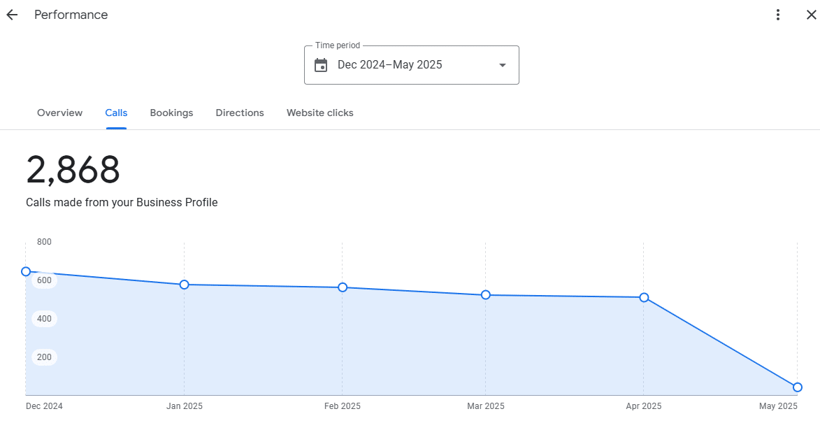
Task: Click the 'May 2025' x-axis label
Action: point(778,406)
